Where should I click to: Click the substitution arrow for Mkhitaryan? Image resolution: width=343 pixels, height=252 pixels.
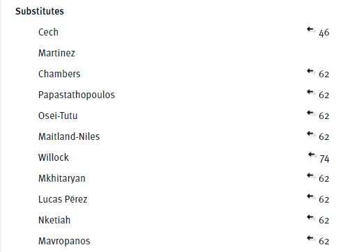click(x=310, y=175)
